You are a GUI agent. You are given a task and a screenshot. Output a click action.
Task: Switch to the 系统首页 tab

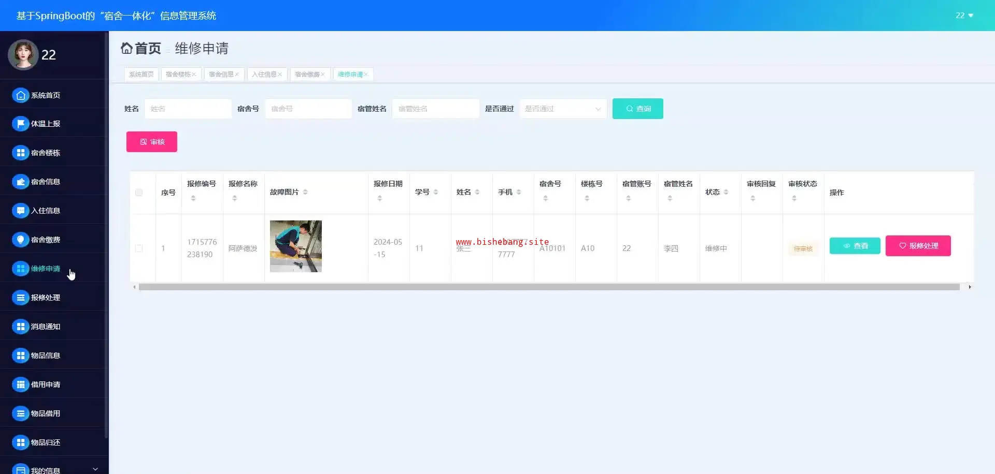pos(141,75)
